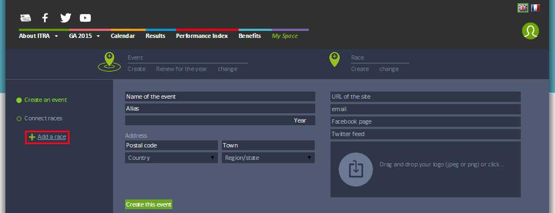Image resolution: width=555 pixels, height=213 pixels.
Task: Open the Benefits menu item
Action: click(x=250, y=36)
